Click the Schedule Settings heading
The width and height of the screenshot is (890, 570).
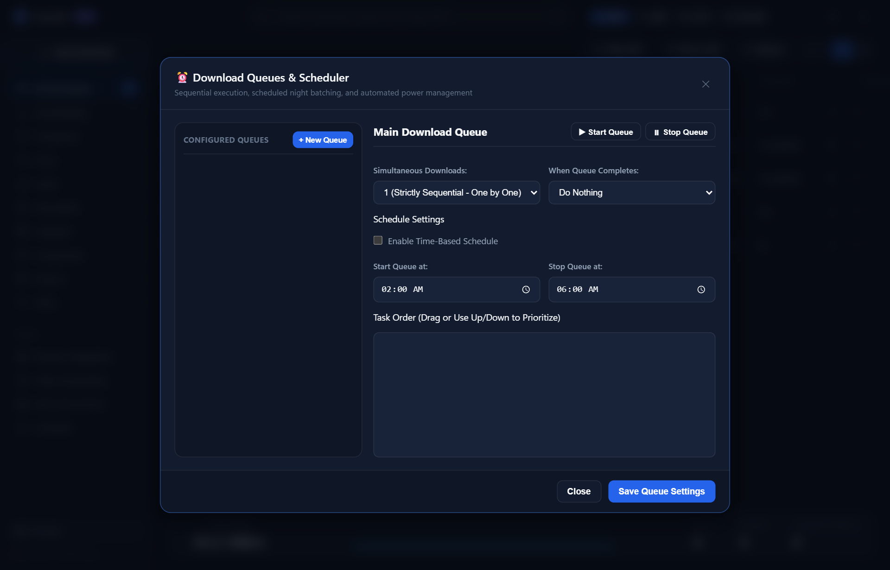tap(408, 219)
